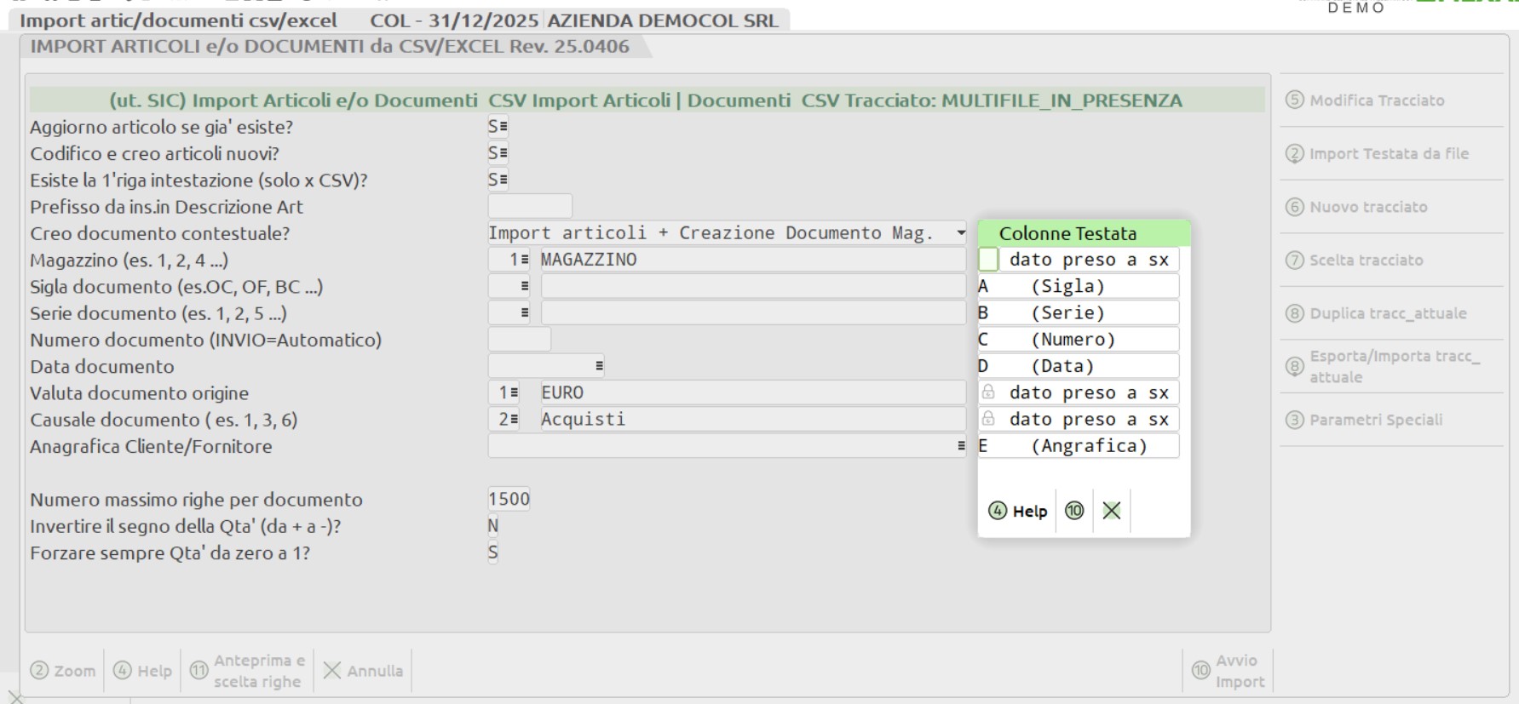Toggle the 'dato preso a sx' checkbox
1519x704 pixels.
[x=988, y=260]
